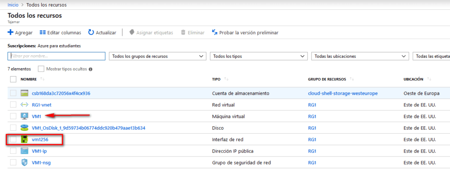Open RG1 group link in RG1-vnet row
The height and width of the screenshot is (178, 450).
coord(312,105)
